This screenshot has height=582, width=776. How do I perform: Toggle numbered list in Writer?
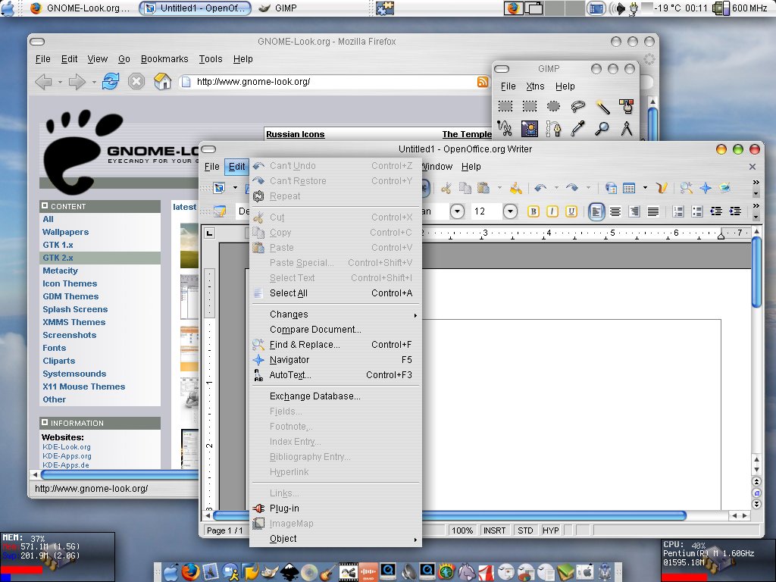coord(678,212)
